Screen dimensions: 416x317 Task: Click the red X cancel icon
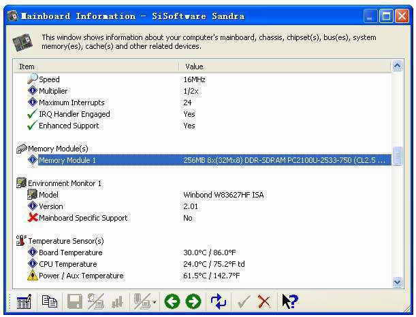coord(264,301)
